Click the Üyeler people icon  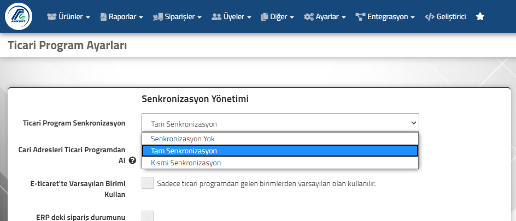[x=216, y=17]
